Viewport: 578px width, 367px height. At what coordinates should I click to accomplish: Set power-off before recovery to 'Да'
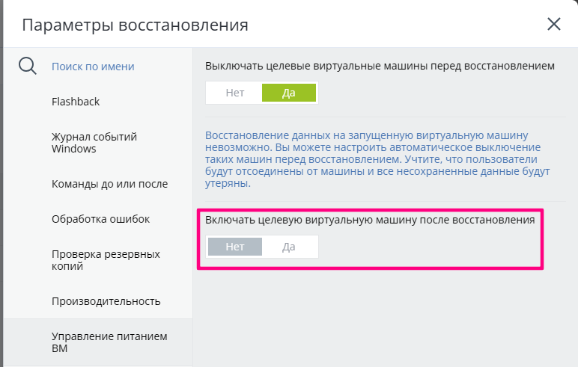point(289,93)
